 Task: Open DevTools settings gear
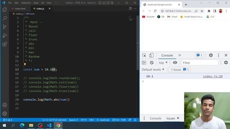point(211,55)
